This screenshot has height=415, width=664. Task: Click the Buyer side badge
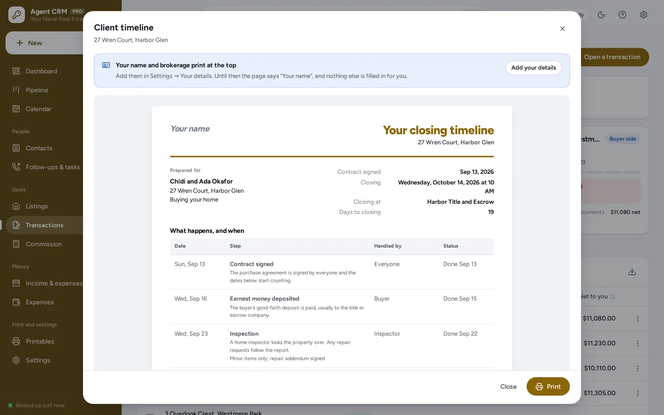(623, 139)
